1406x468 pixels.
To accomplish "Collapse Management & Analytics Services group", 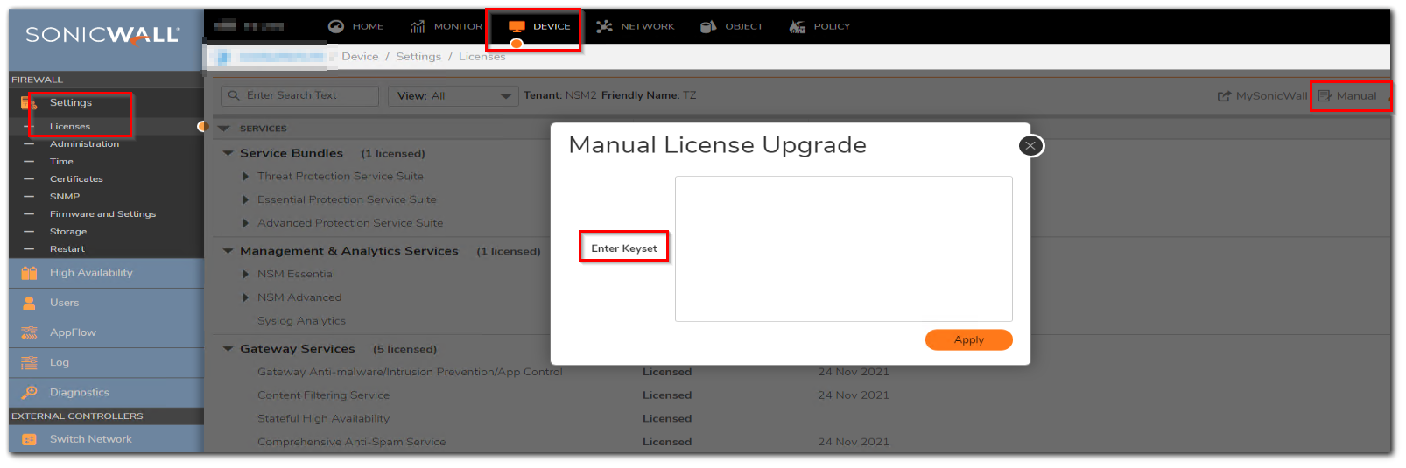I will 228,251.
